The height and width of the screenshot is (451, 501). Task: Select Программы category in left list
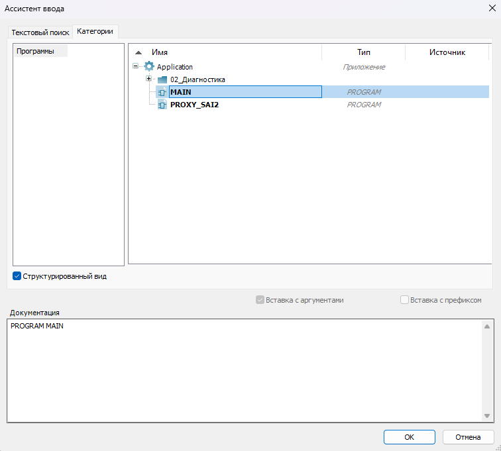pyautogui.click(x=36, y=52)
